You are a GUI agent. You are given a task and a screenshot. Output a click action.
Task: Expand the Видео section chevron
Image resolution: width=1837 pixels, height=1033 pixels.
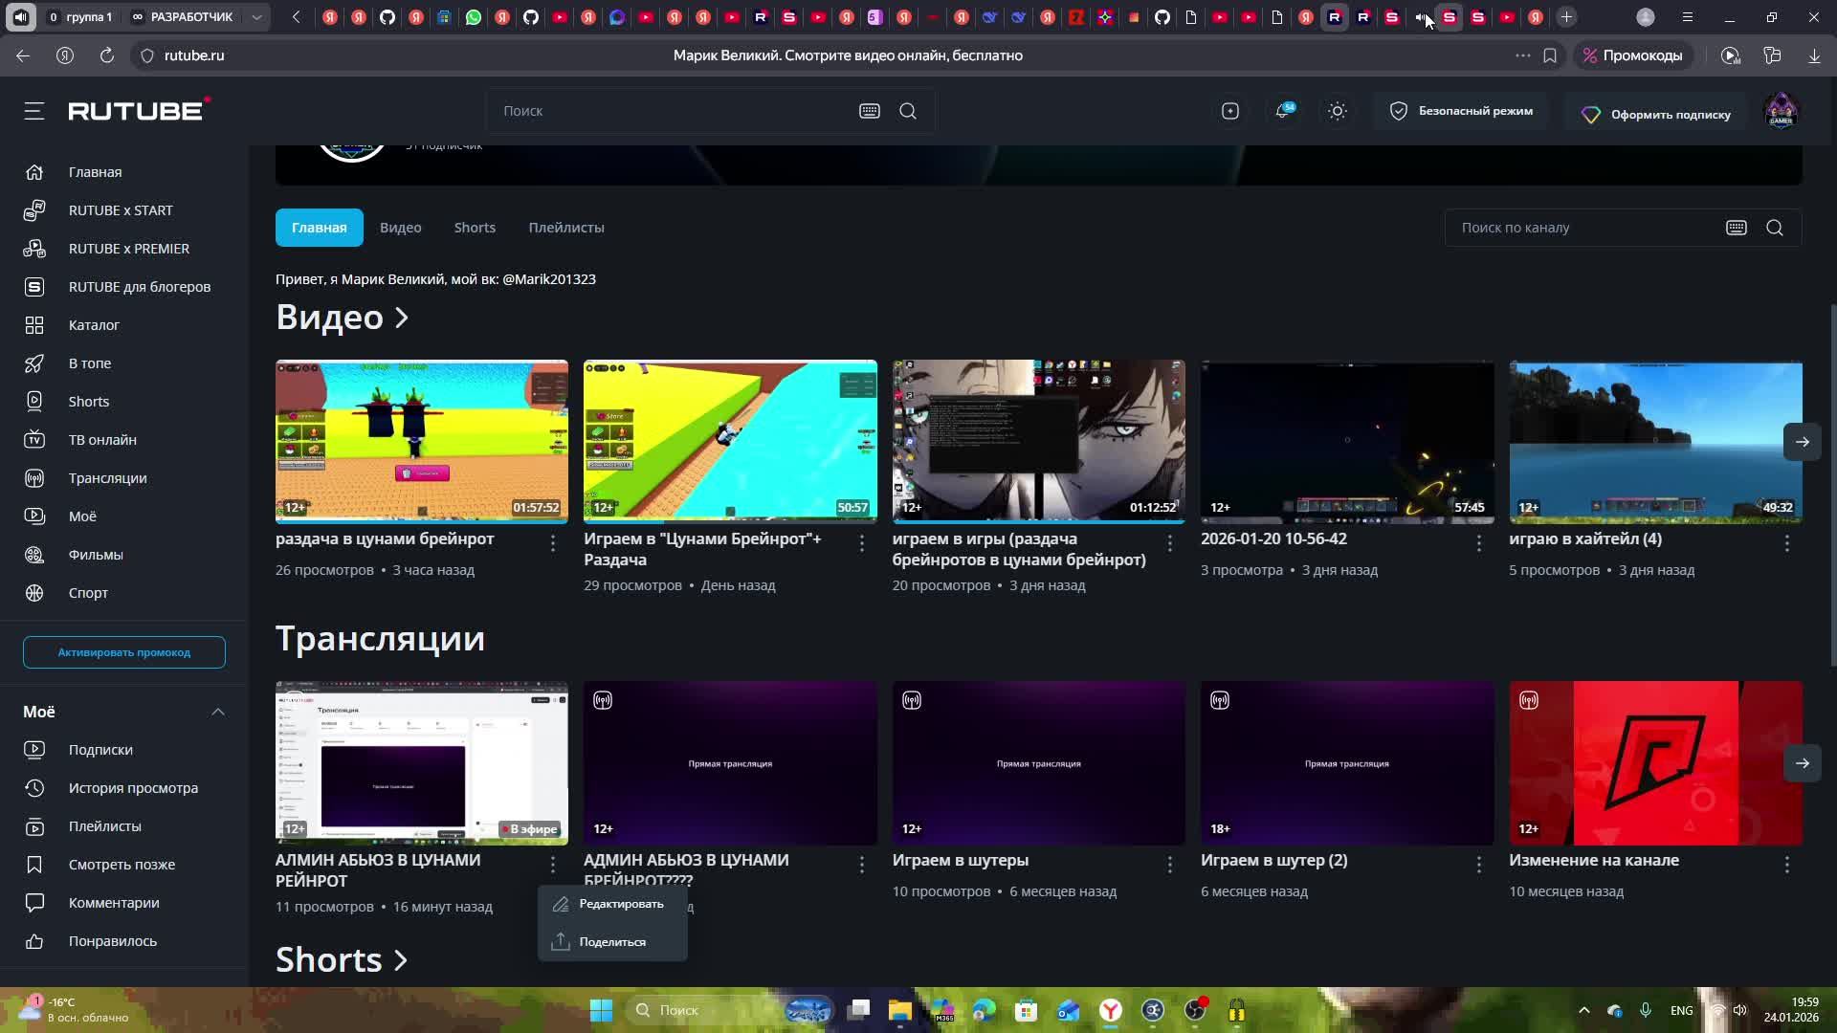coord(402,318)
